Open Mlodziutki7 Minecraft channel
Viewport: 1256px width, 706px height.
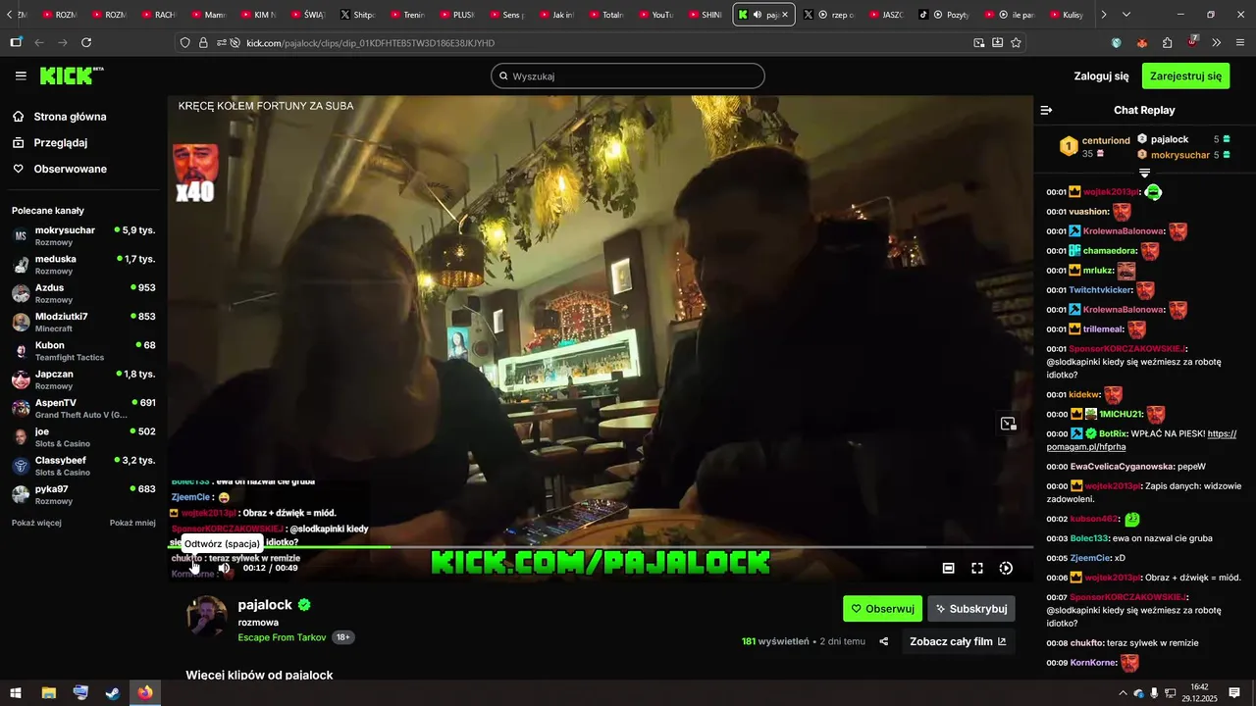pyautogui.click(x=83, y=323)
